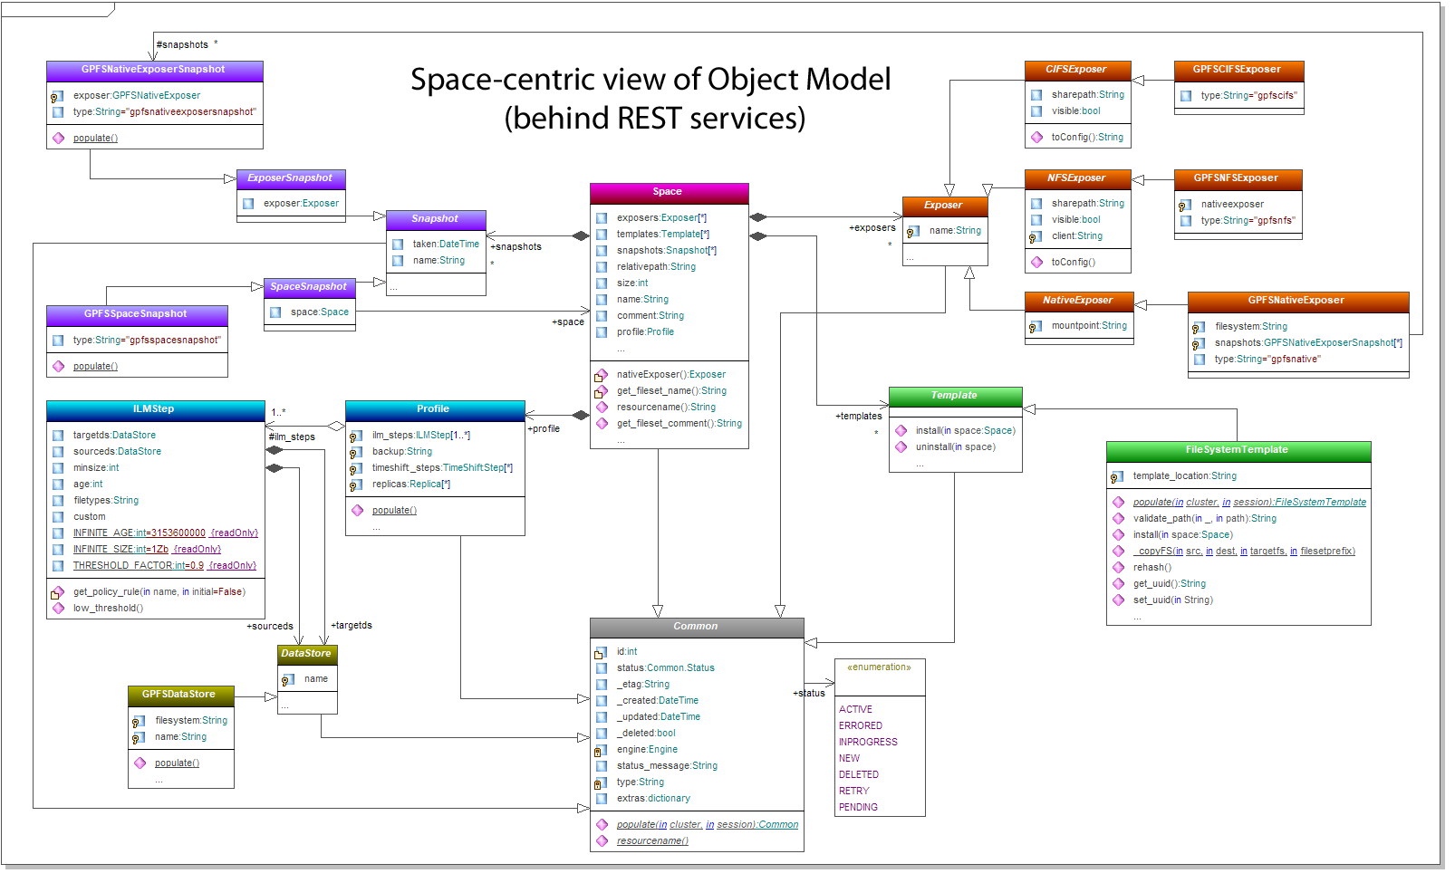Click the key icon beside filesystem:String in GPFSDataStore
This screenshot has height=883, width=1455.
138,720
